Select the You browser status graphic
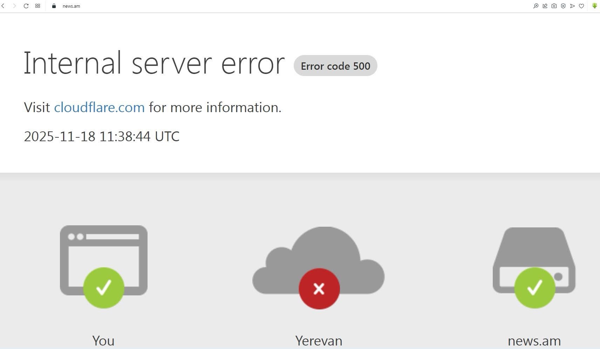 (x=104, y=267)
